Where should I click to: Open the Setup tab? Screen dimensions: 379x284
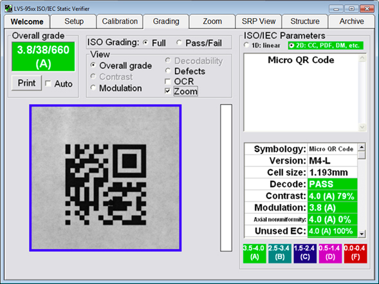coord(74,21)
